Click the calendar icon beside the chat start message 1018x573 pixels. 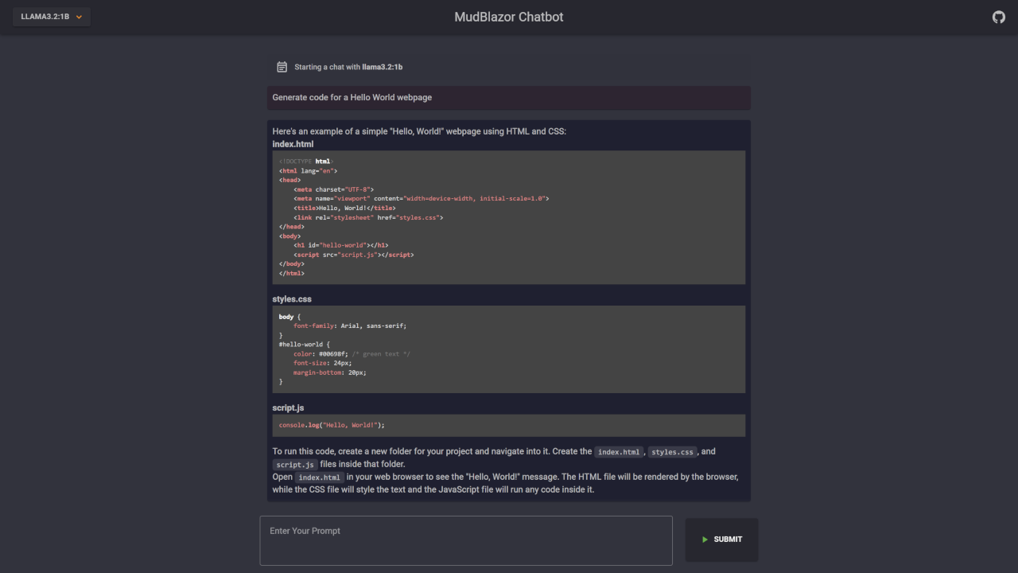[282, 67]
